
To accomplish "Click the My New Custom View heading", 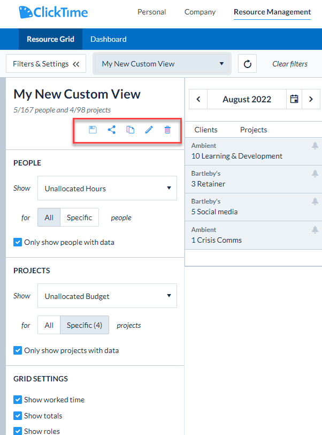I will tap(77, 94).
